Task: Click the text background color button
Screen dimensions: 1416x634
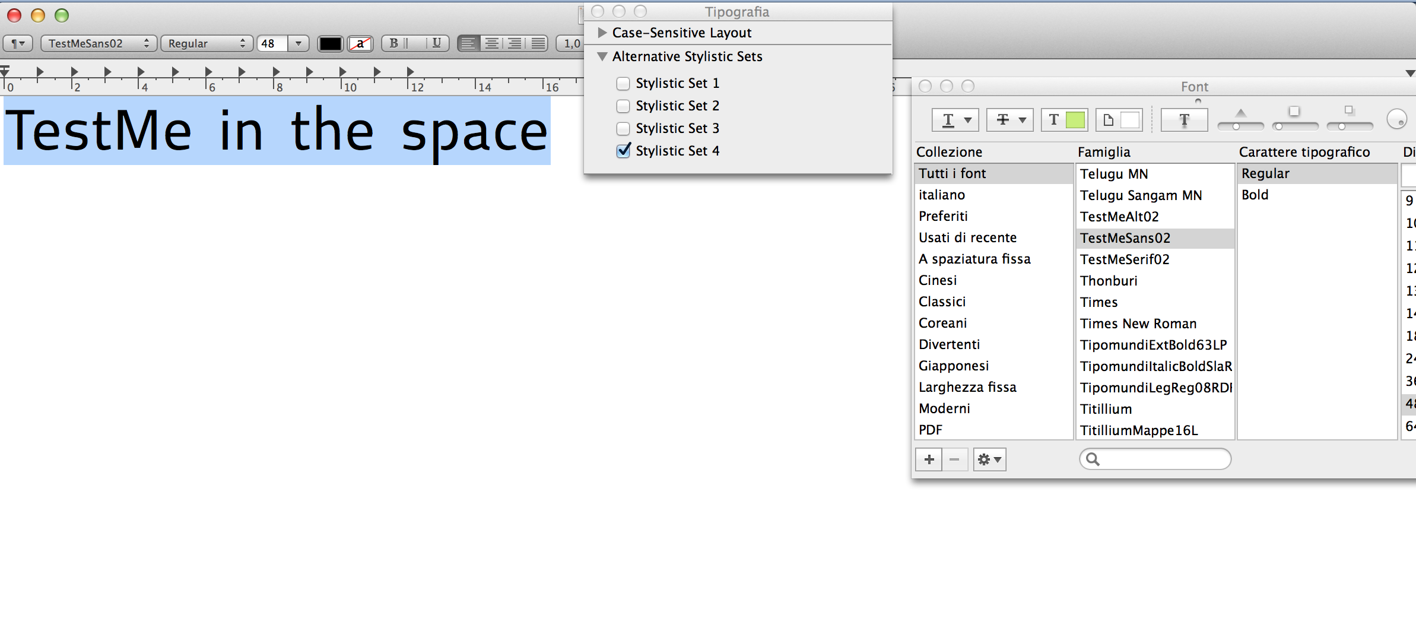Action: 360,43
